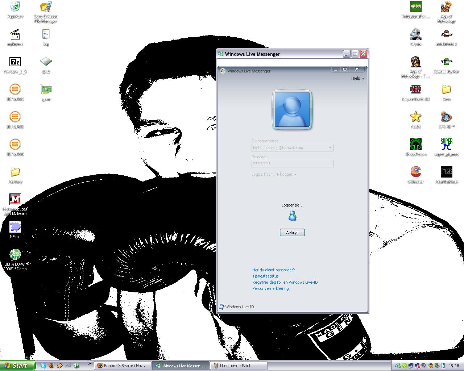Select the 3DMark06 desktop icon
Image resolution: width=464 pixels, height=371 pixels.
[15, 147]
